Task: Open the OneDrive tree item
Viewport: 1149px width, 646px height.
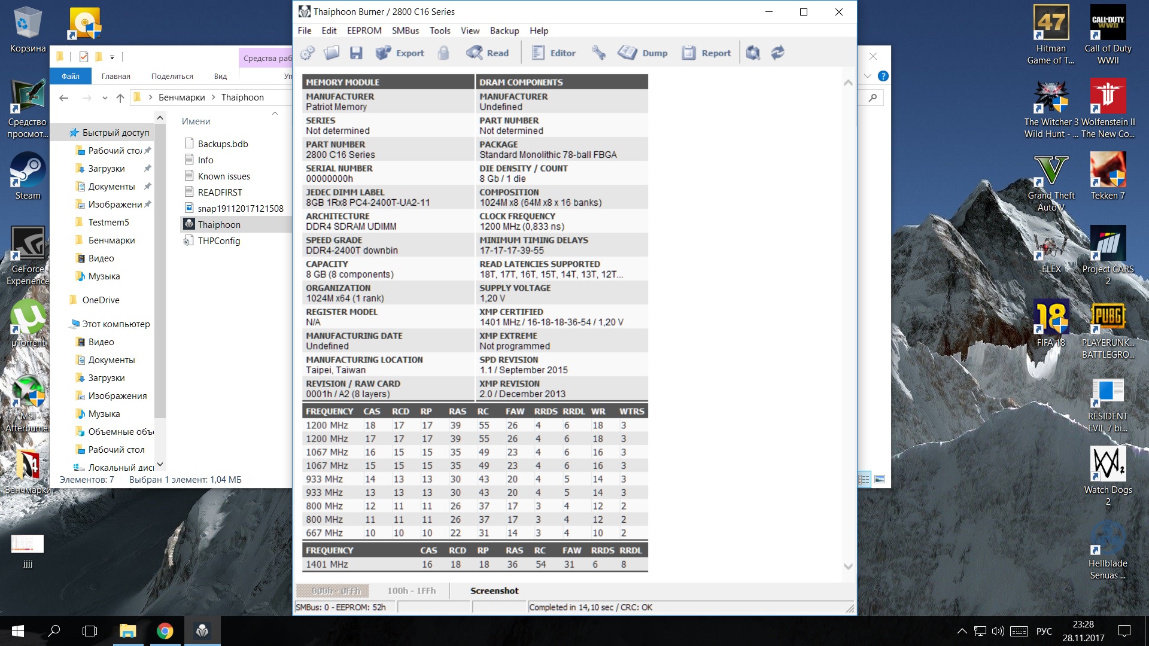Action: (x=101, y=300)
